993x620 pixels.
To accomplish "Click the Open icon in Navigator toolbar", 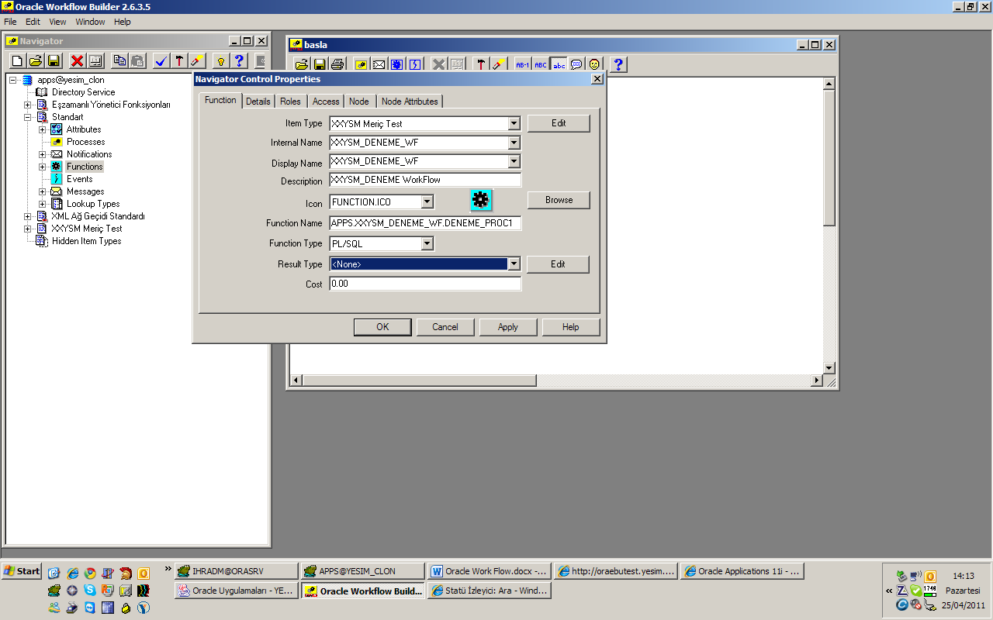I will click(36, 60).
